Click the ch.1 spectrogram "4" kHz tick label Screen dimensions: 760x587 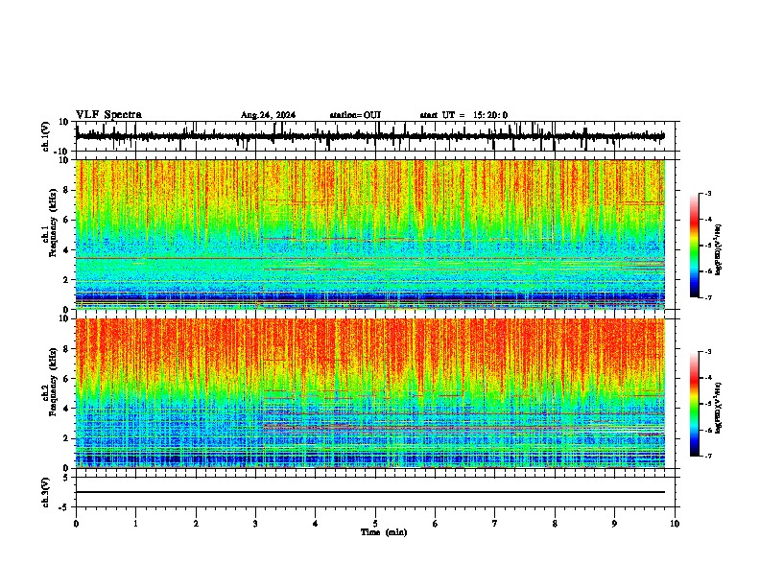(x=66, y=250)
